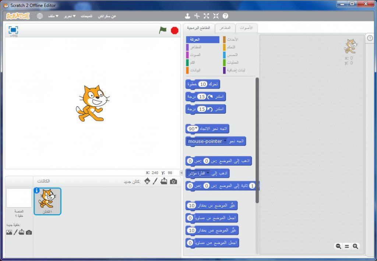377x261 pixels.
Task: Open the language globe menu
Action: click(40, 16)
